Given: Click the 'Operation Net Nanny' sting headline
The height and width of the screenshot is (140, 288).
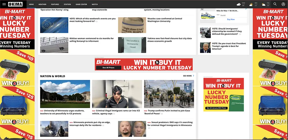Looking at the screenshot, I should (54, 10).
